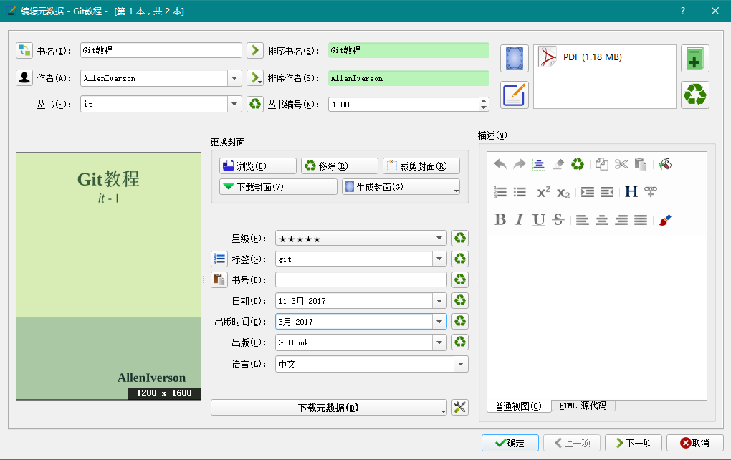The width and height of the screenshot is (731, 460).
Task: Click the swap title and author icon
Action: tap(24, 50)
